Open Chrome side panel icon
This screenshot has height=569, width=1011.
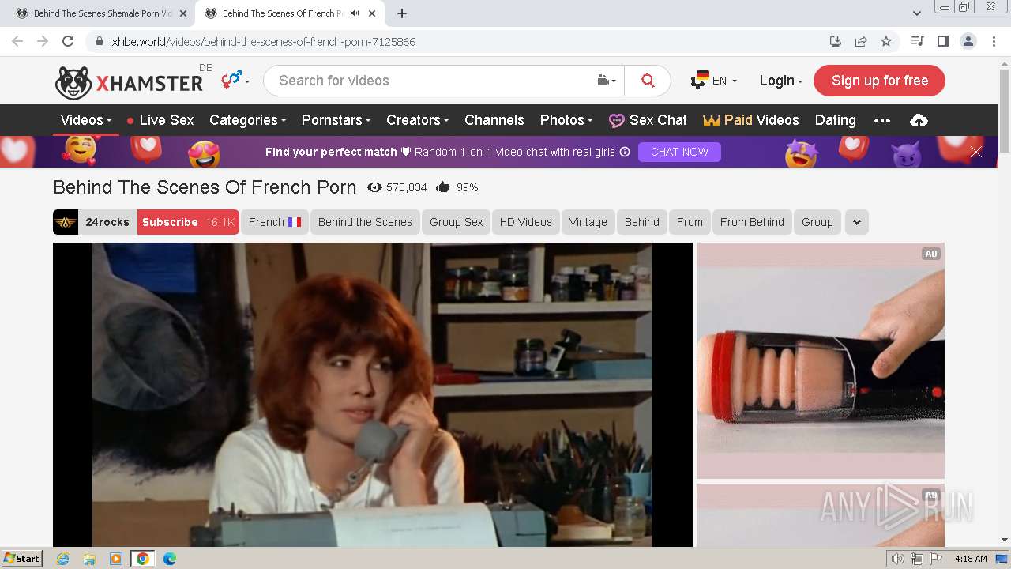pos(942,41)
